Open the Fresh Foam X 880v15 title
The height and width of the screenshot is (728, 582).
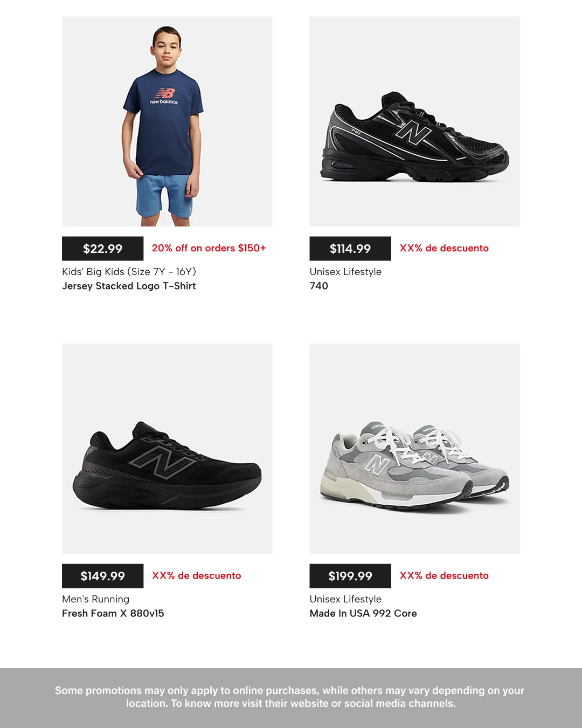(x=113, y=613)
